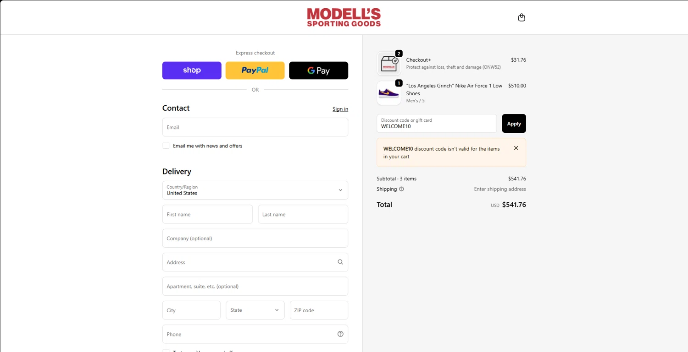Click the Apartment, suite, etc. field
The height and width of the screenshot is (352, 688).
click(x=255, y=286)
